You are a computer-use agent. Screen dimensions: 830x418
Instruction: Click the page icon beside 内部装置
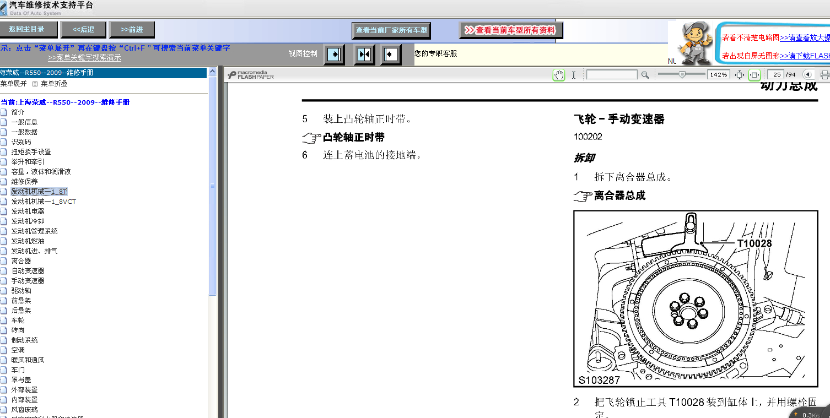pos(4,400)
